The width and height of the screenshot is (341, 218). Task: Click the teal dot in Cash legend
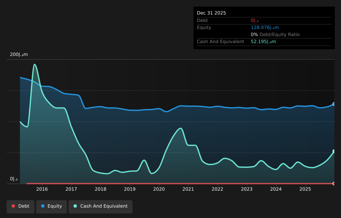75,206
